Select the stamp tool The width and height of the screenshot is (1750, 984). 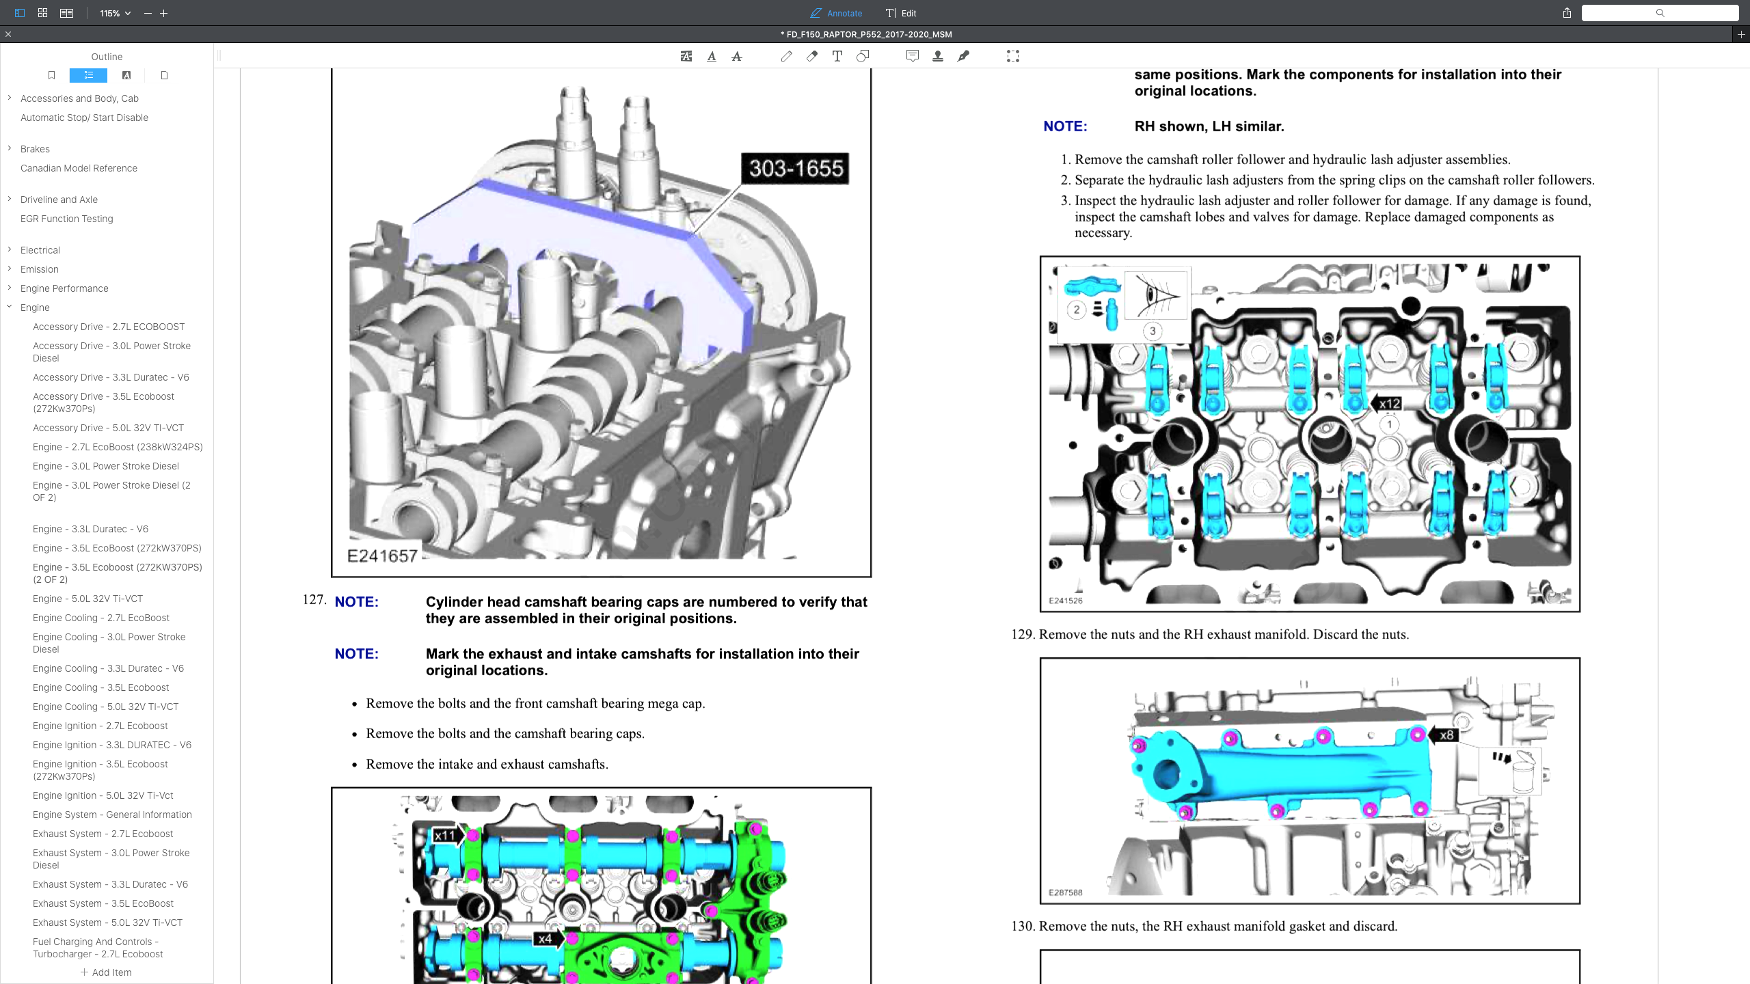coord(938,56)
